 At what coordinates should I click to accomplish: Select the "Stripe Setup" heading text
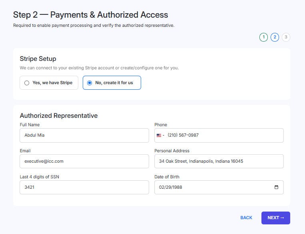[38, 58]
